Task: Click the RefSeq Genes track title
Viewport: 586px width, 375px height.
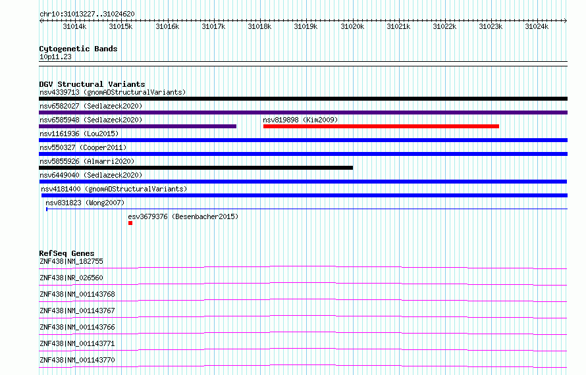Action: 67,253
